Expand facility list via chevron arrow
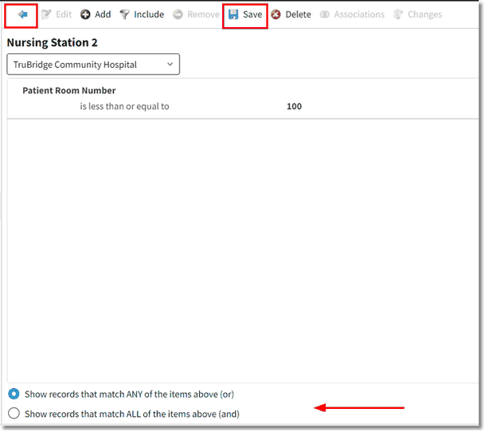The image size is (485, 432). point(170,64)
